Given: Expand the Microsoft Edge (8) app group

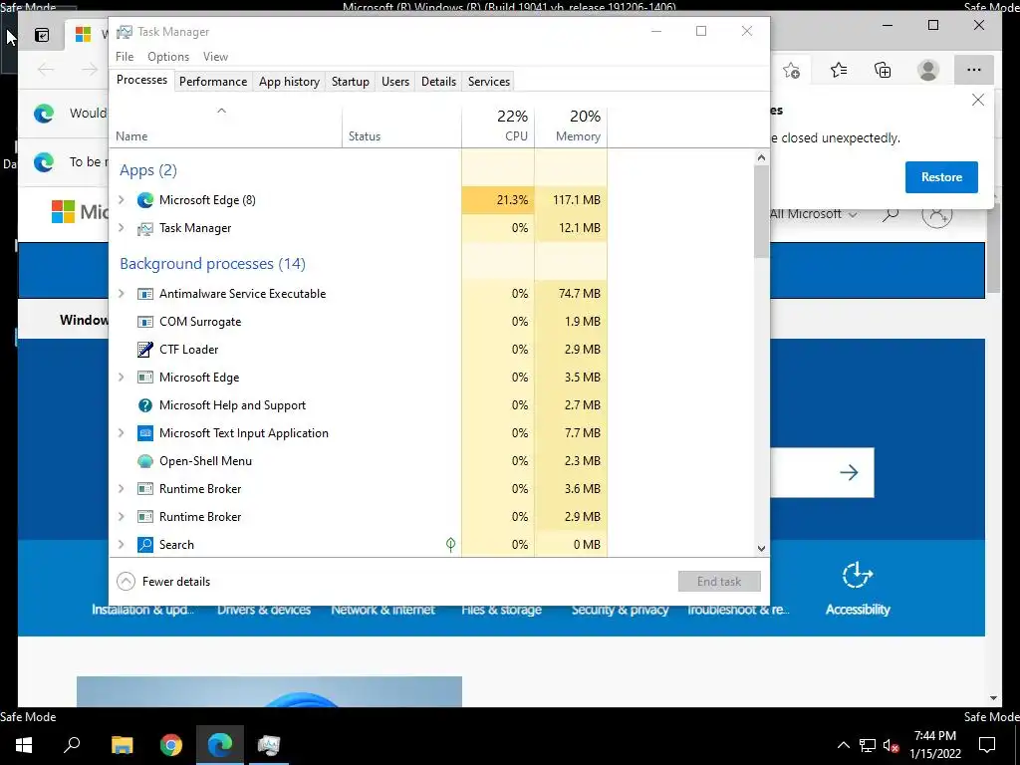Looking at the screenshot, I should pyautogui.click(x=121, y=199).
